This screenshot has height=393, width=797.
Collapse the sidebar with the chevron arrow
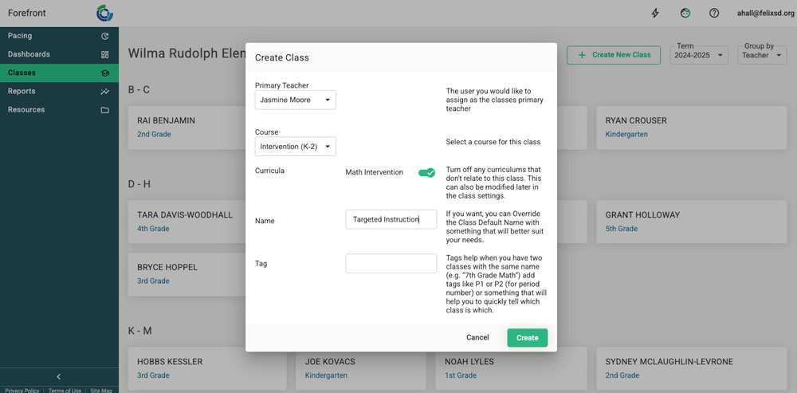58,376
